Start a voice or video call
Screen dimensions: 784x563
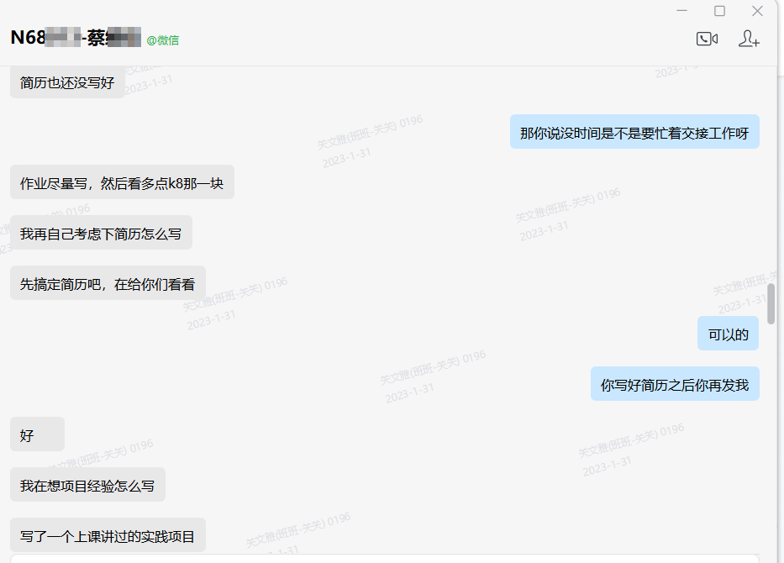707,39
